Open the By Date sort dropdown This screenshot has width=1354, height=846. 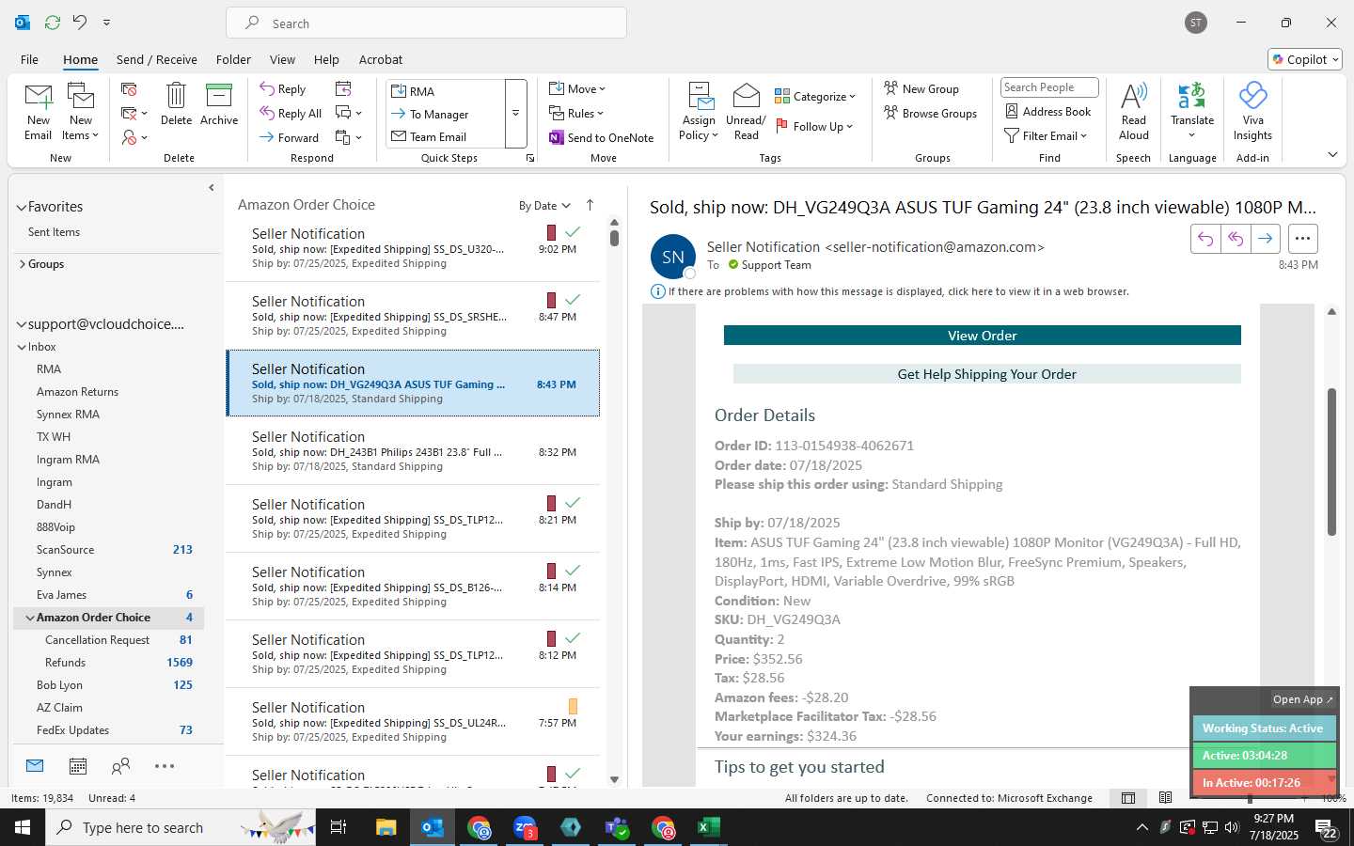click(x=544, y=206)
